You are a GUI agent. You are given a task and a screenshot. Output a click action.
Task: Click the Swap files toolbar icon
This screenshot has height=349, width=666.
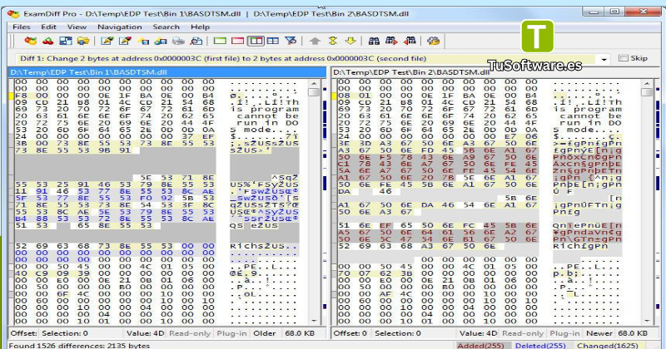pos(66,42)
